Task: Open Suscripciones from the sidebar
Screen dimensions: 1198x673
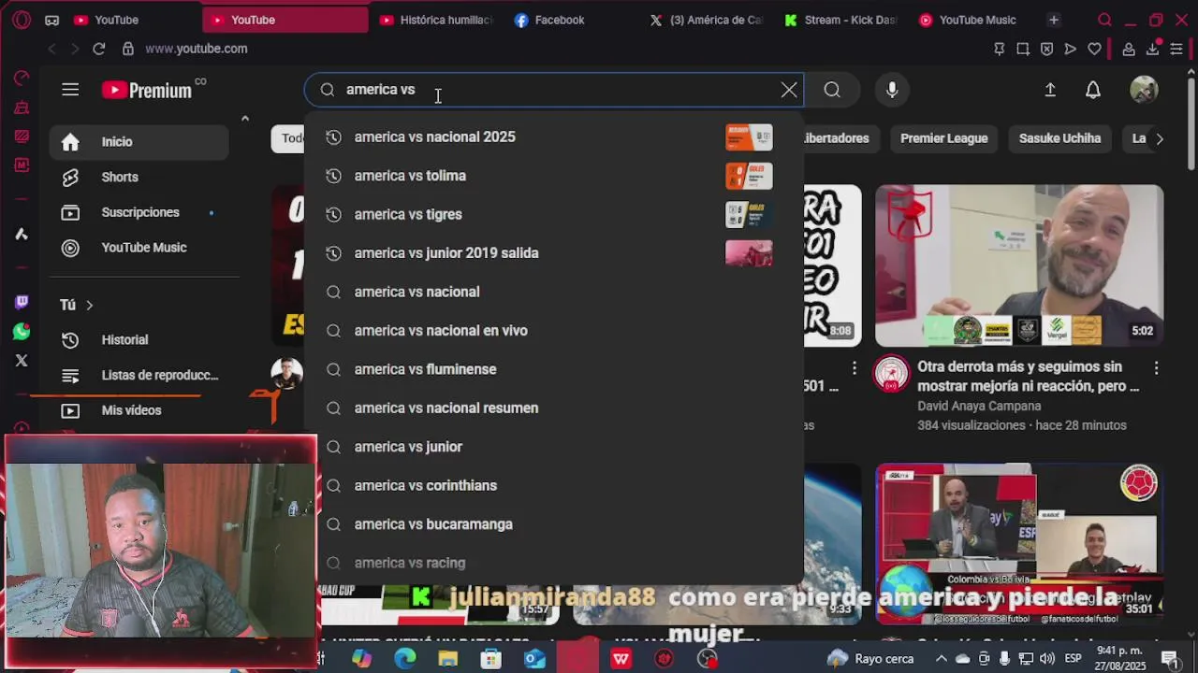Action: (139, 212)
